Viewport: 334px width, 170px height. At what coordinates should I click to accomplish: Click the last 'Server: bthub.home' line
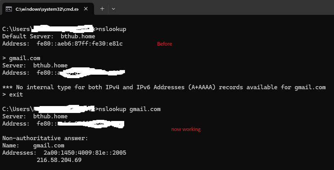click(x=35, y=116)
